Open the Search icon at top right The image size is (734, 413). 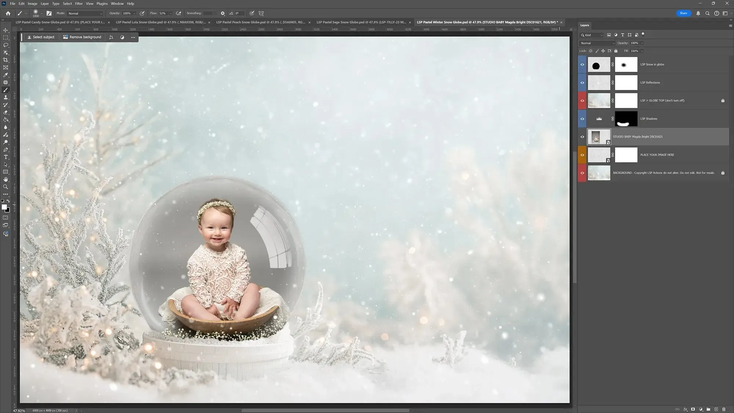coord(707,13)
